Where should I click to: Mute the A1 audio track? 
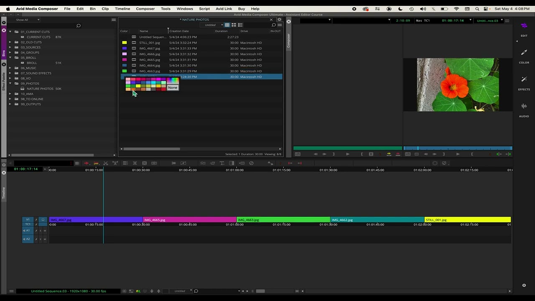45,231
